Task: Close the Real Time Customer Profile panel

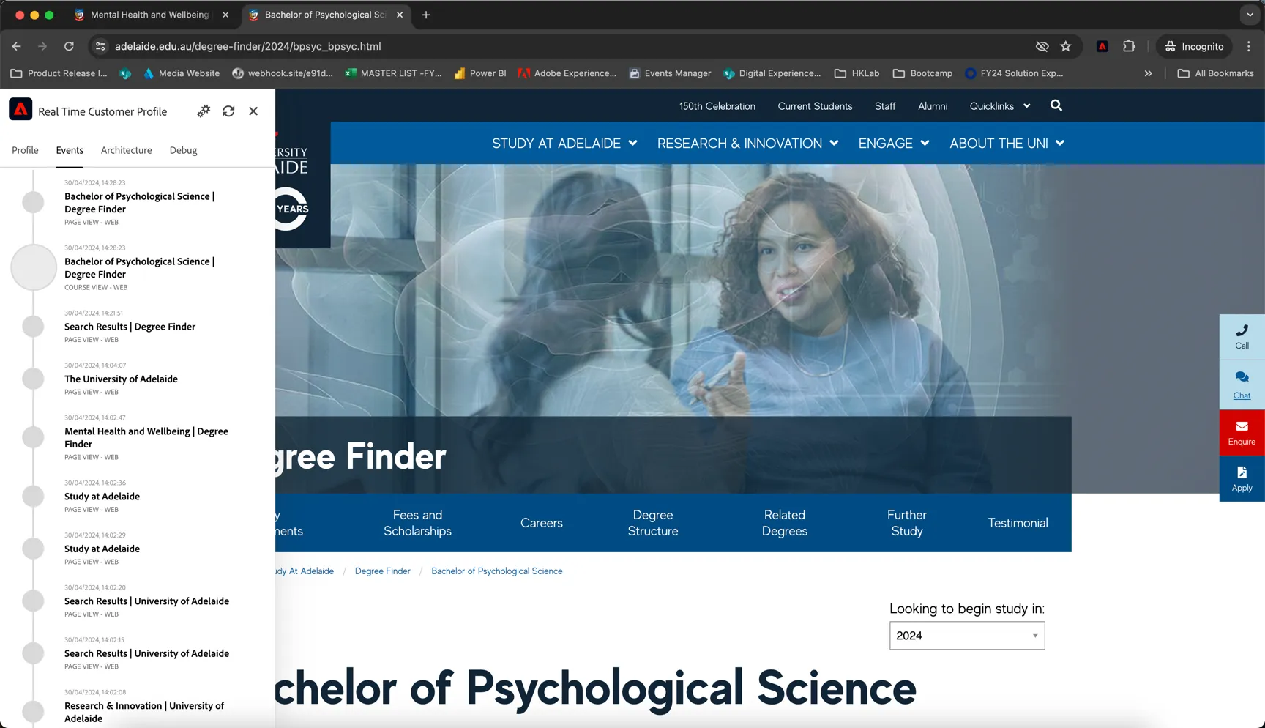Action: pos(253,111)
